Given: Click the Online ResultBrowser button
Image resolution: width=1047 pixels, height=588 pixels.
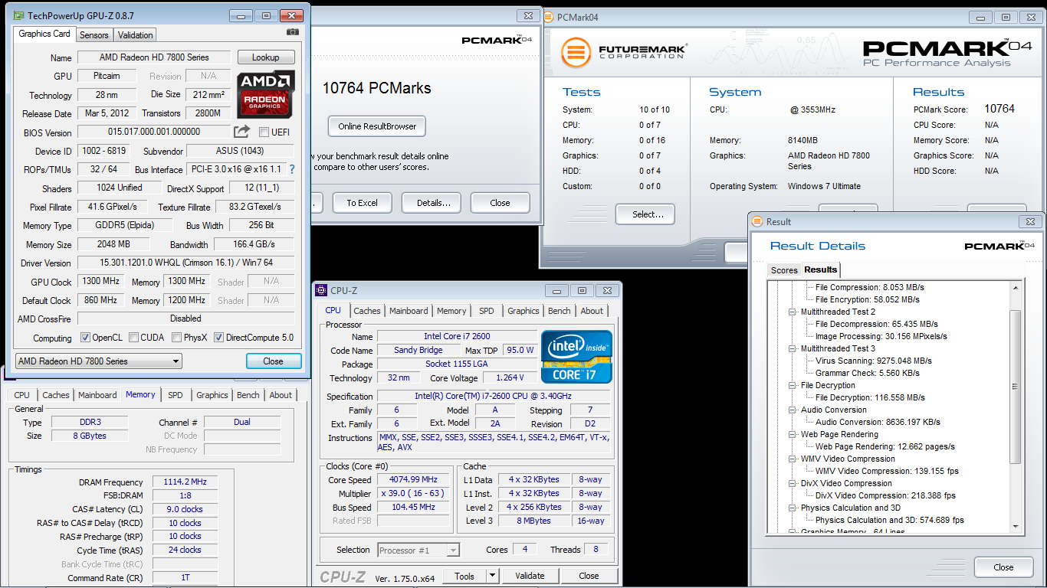Looking at the screenshot, I should click(x=376, y=126).
